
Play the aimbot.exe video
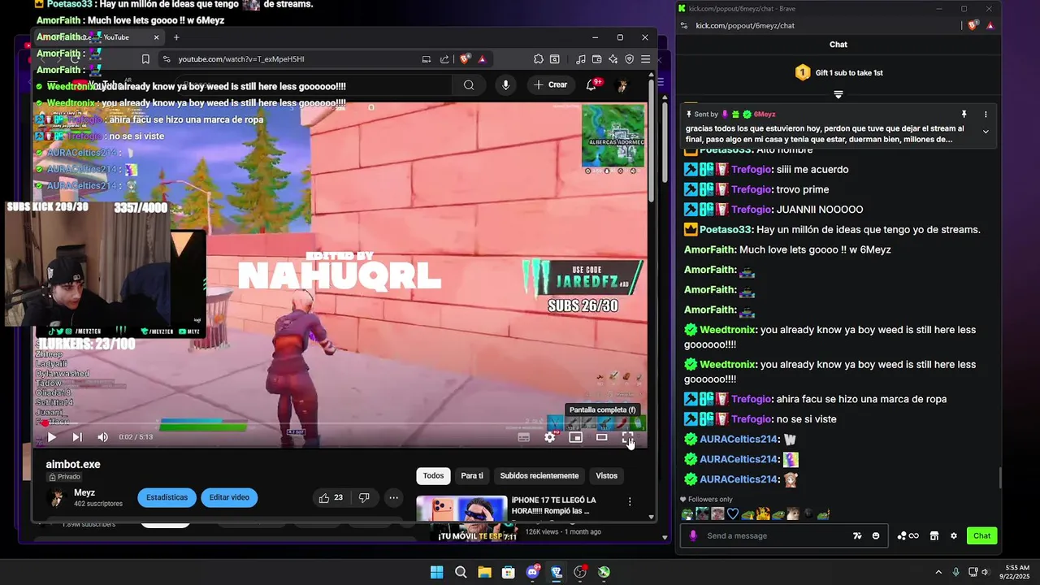pos(51,437)
